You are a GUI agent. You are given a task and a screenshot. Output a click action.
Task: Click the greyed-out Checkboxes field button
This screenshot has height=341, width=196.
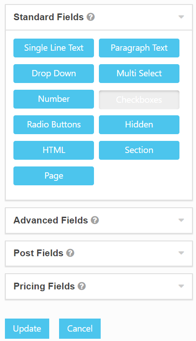pyautogui.click(x=139, y=100)
